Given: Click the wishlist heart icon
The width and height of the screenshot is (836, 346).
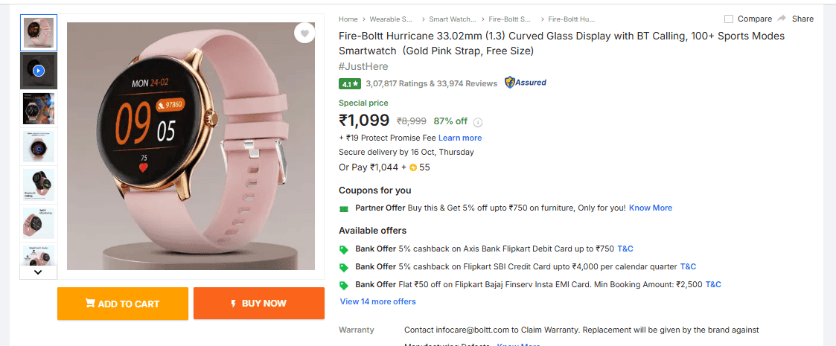Looking at the screenshot, I should [304, 33].
